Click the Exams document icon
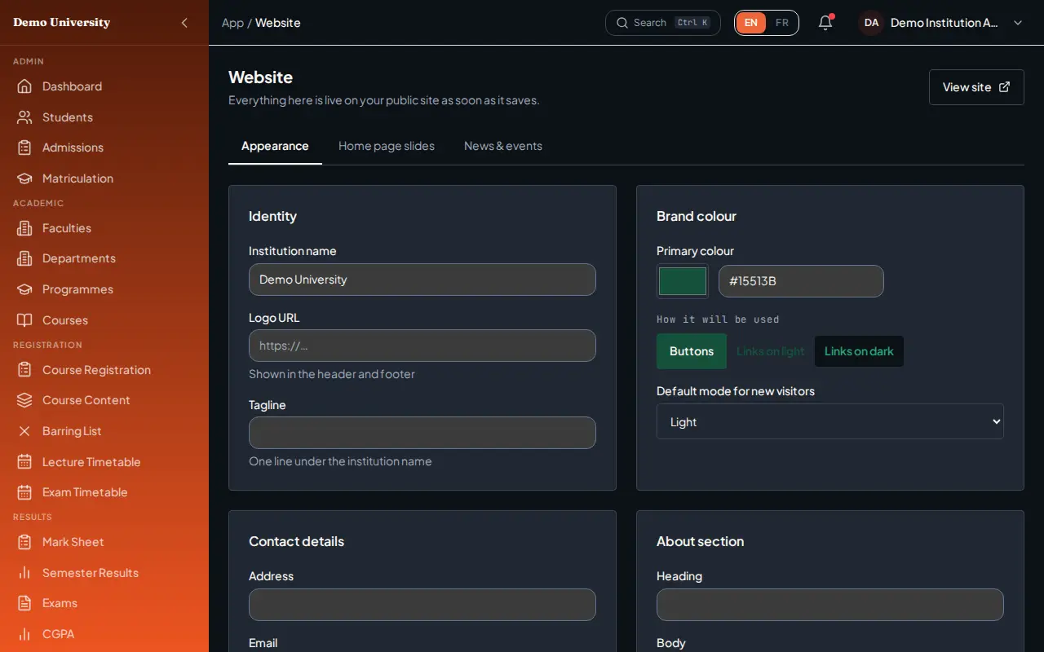The image size is (1044, 652). pos(24,603)
